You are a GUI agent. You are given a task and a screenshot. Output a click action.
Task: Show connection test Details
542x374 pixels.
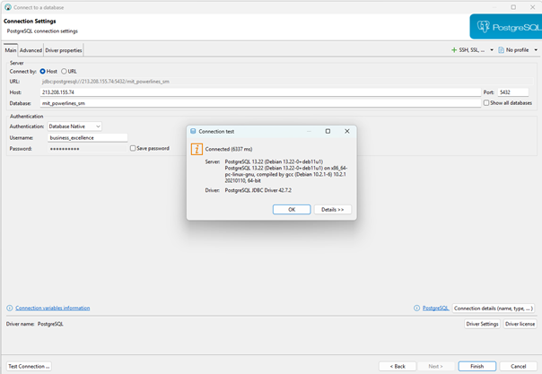pos(333,210)
